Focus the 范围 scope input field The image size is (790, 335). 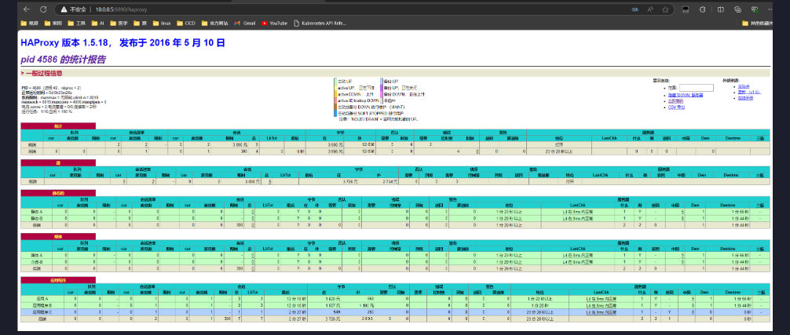pyautogui.click(x=697, y=88)
